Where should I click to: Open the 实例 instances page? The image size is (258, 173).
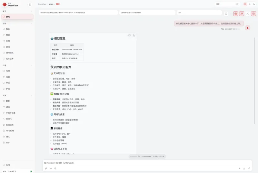click(17, 41)
